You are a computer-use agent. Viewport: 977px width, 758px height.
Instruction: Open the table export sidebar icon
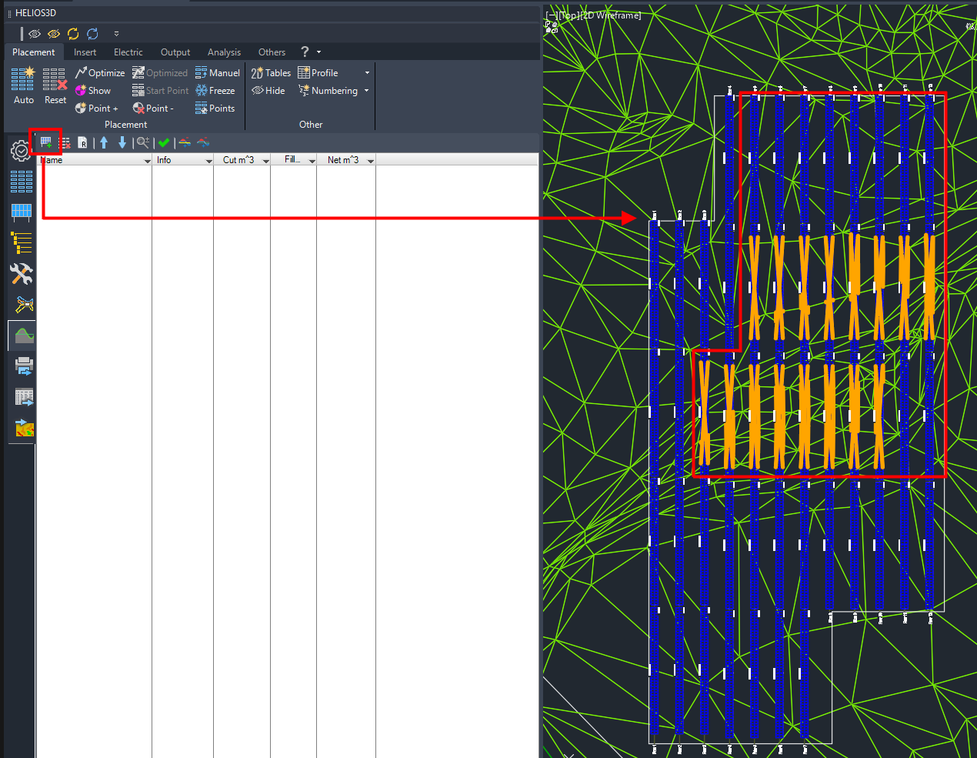pos(24,397)
